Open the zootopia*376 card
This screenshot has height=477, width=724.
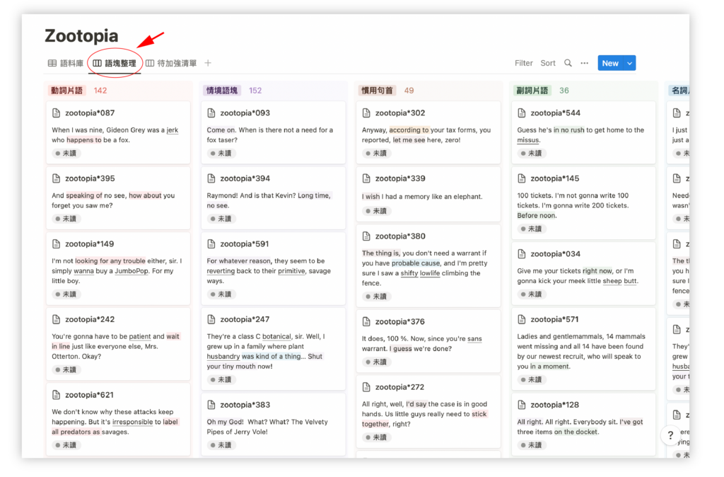428,341
